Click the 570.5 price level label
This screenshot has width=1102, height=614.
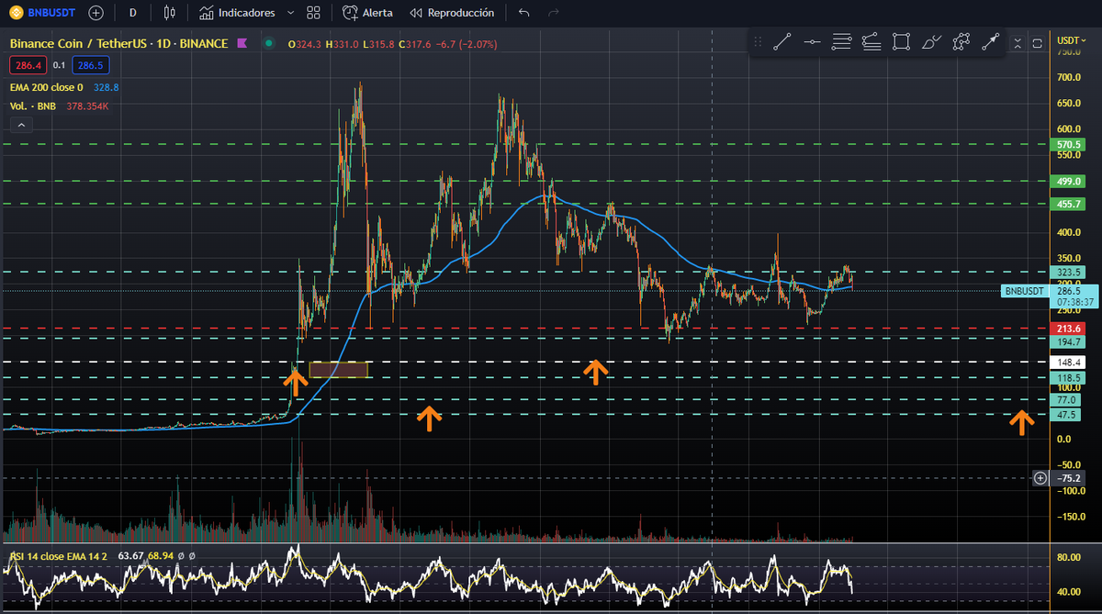click(1069, 145)
